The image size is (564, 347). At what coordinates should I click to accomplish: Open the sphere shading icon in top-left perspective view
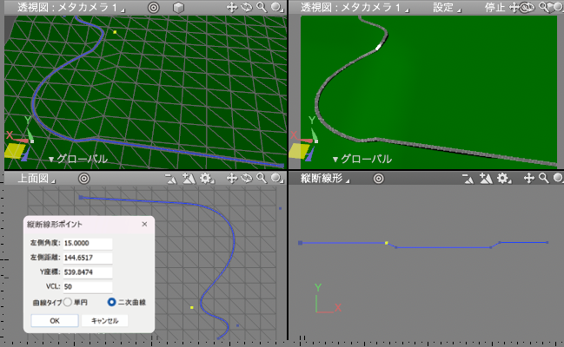coord(276,7)
